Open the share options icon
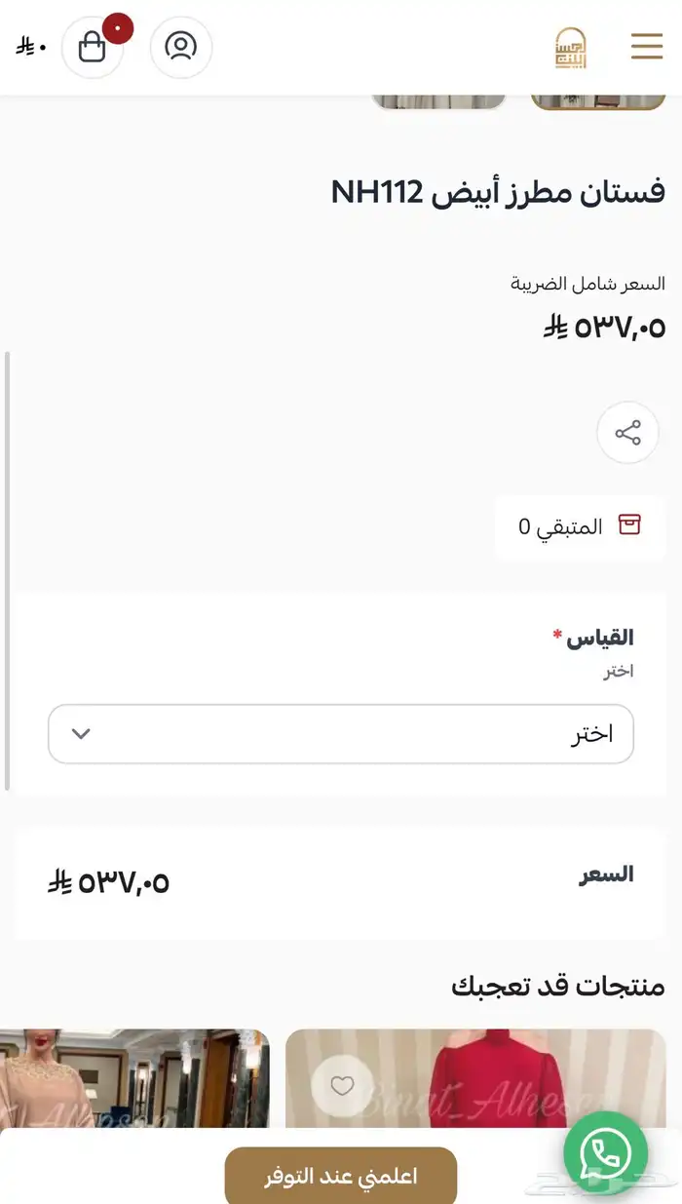 point(627,433)
